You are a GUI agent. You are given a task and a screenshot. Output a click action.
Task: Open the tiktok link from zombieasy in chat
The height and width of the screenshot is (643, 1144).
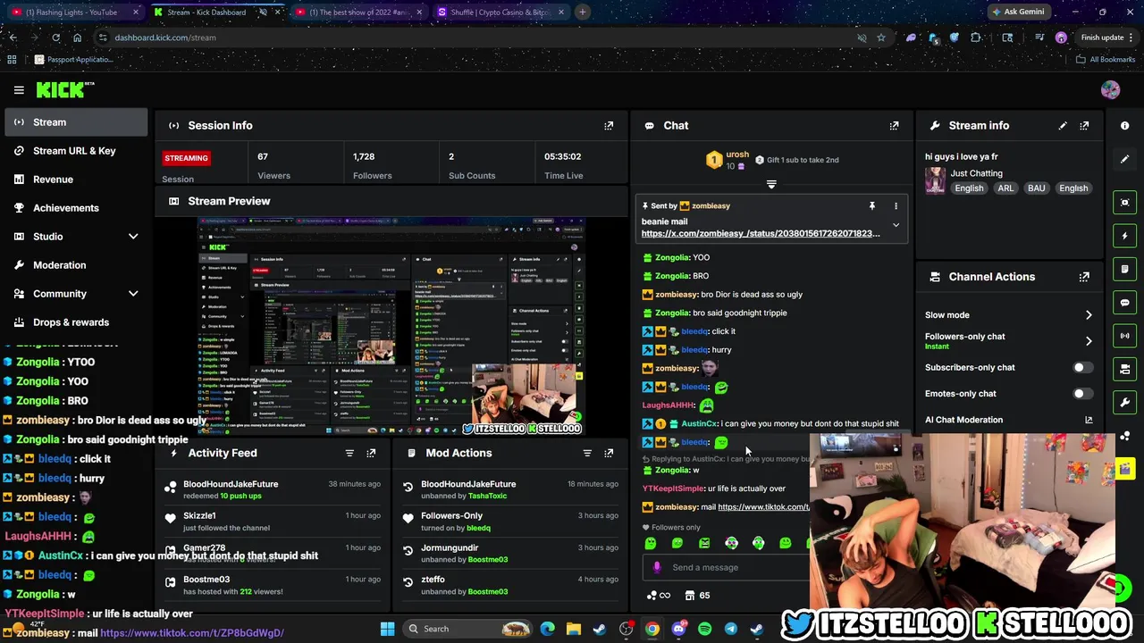[763, 507]
